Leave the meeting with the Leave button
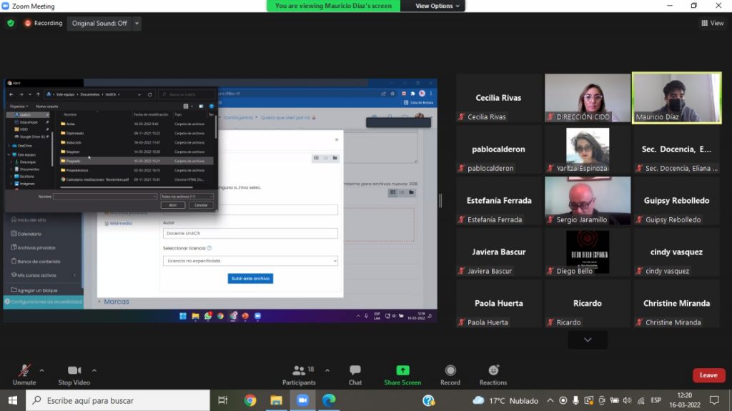Viewport: 732px width, 411px height. coord(708,375)
